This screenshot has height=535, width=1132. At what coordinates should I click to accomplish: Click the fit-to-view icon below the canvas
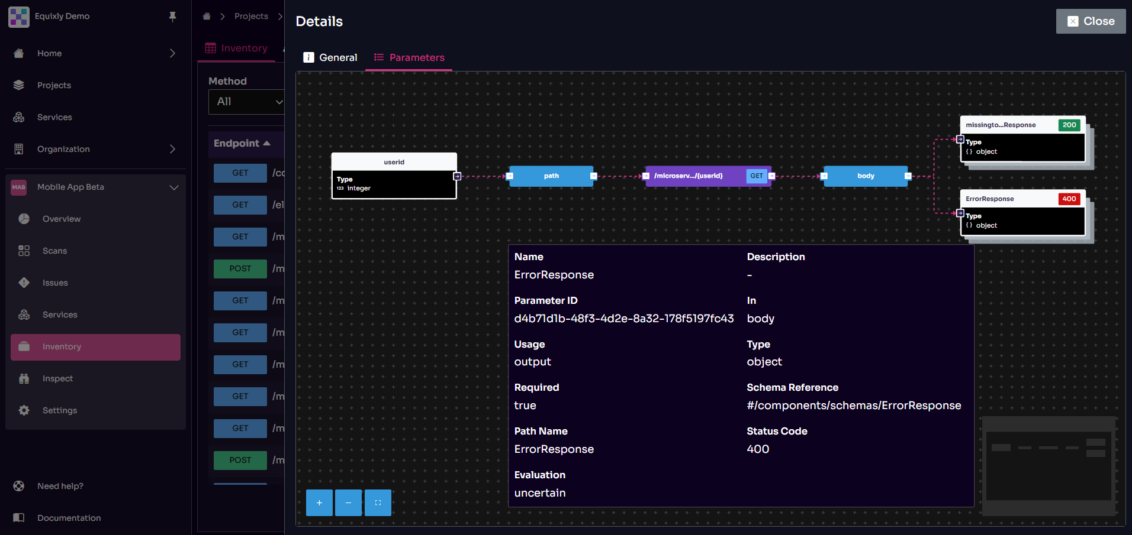pyautogui.click(x=378, y=502)
